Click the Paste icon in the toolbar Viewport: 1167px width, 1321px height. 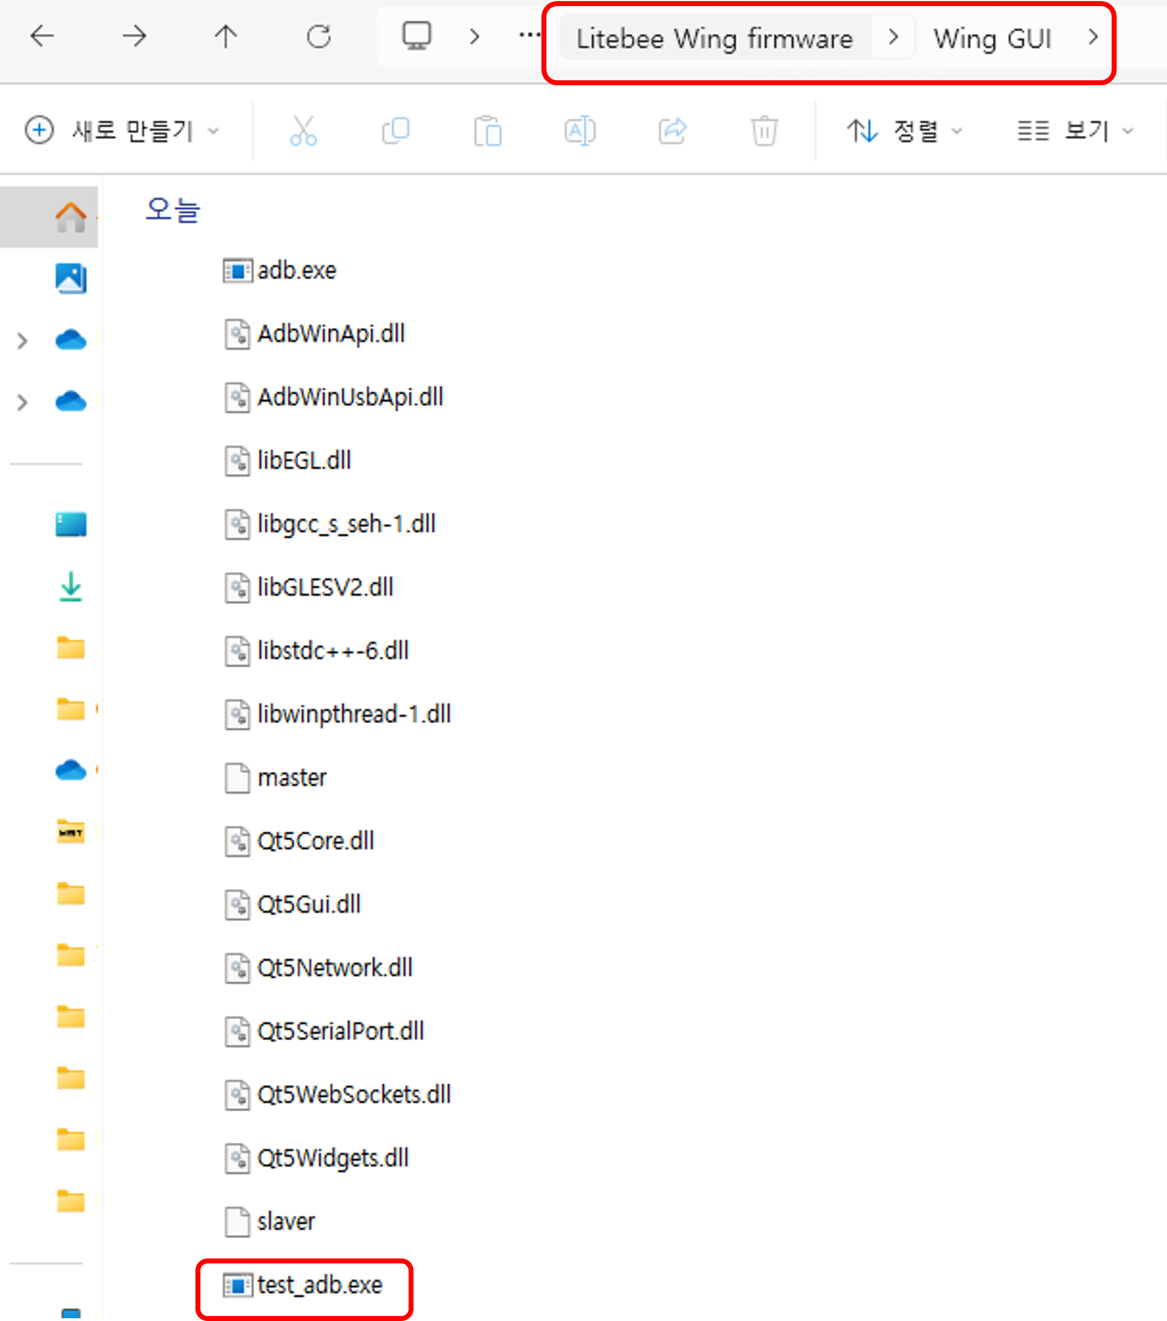[x=488, y=131]
